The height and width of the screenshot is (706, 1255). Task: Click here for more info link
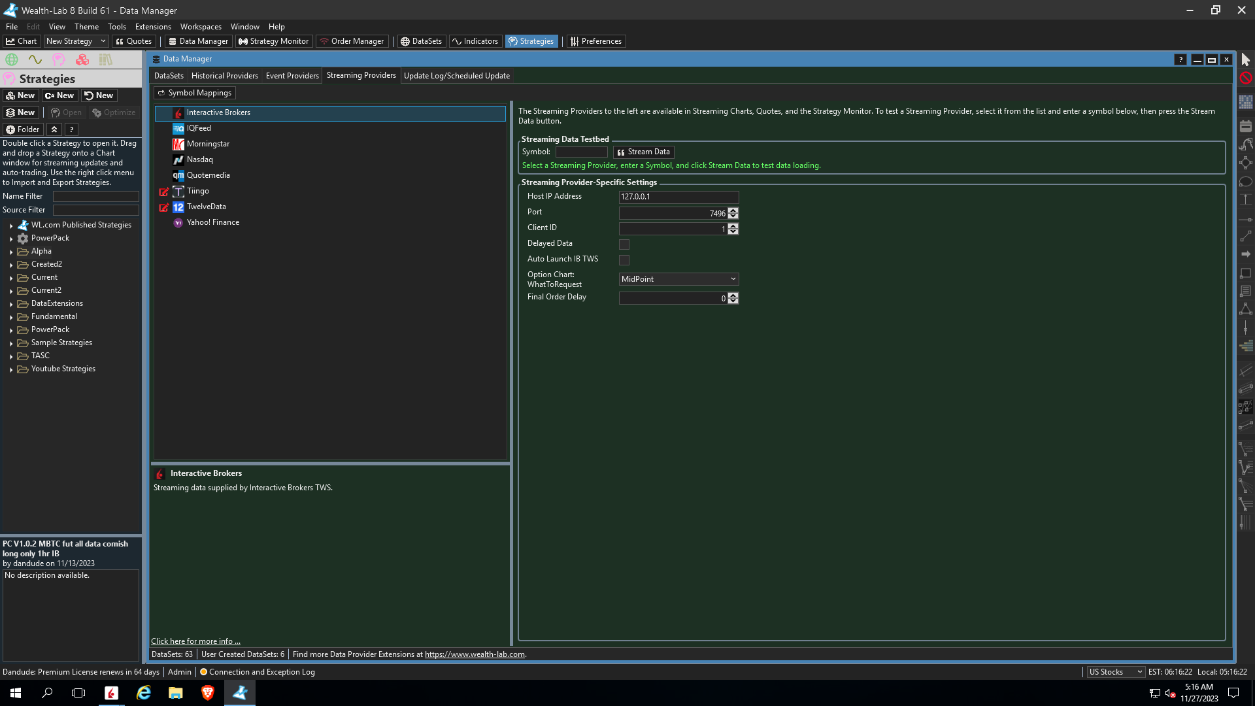[x=195, y=641]
